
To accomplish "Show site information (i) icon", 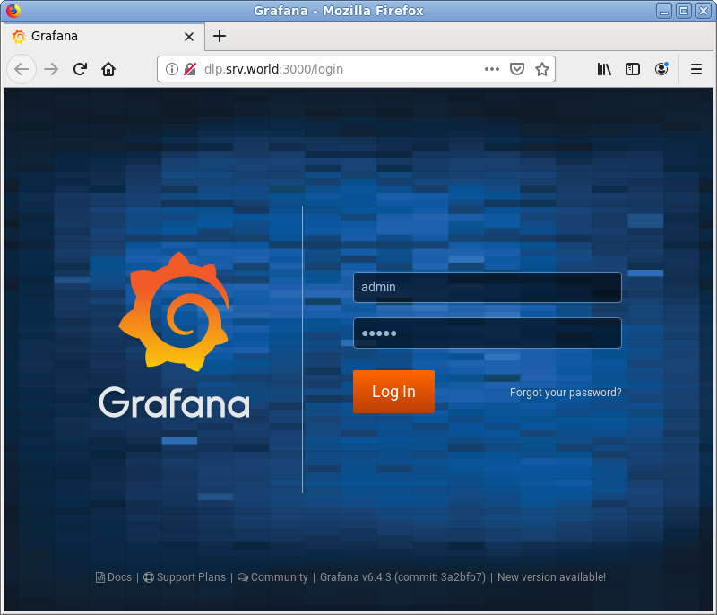I will (171, 69).
